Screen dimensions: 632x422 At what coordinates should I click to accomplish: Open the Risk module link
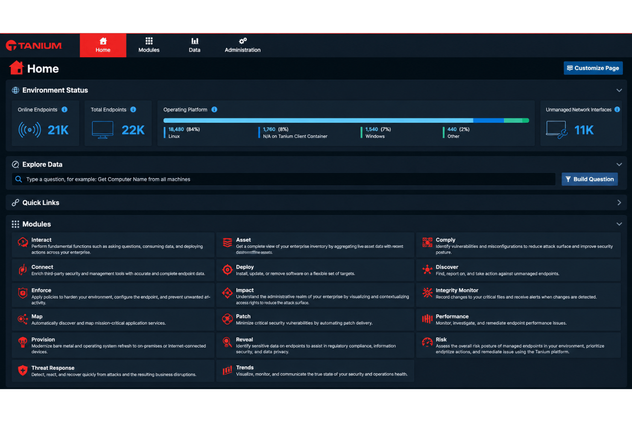click(x=441, y=339)
